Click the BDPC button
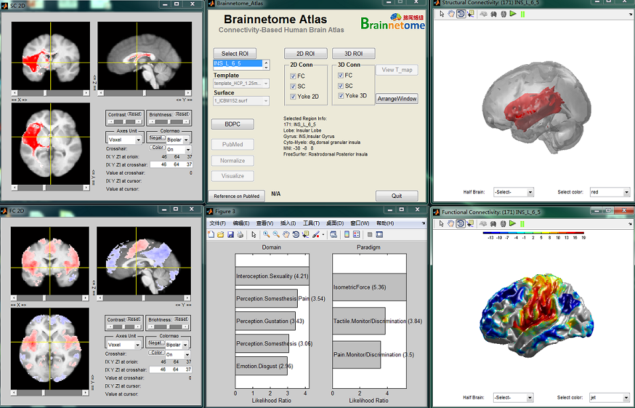The image size is (635, 408). coord(232,124)
